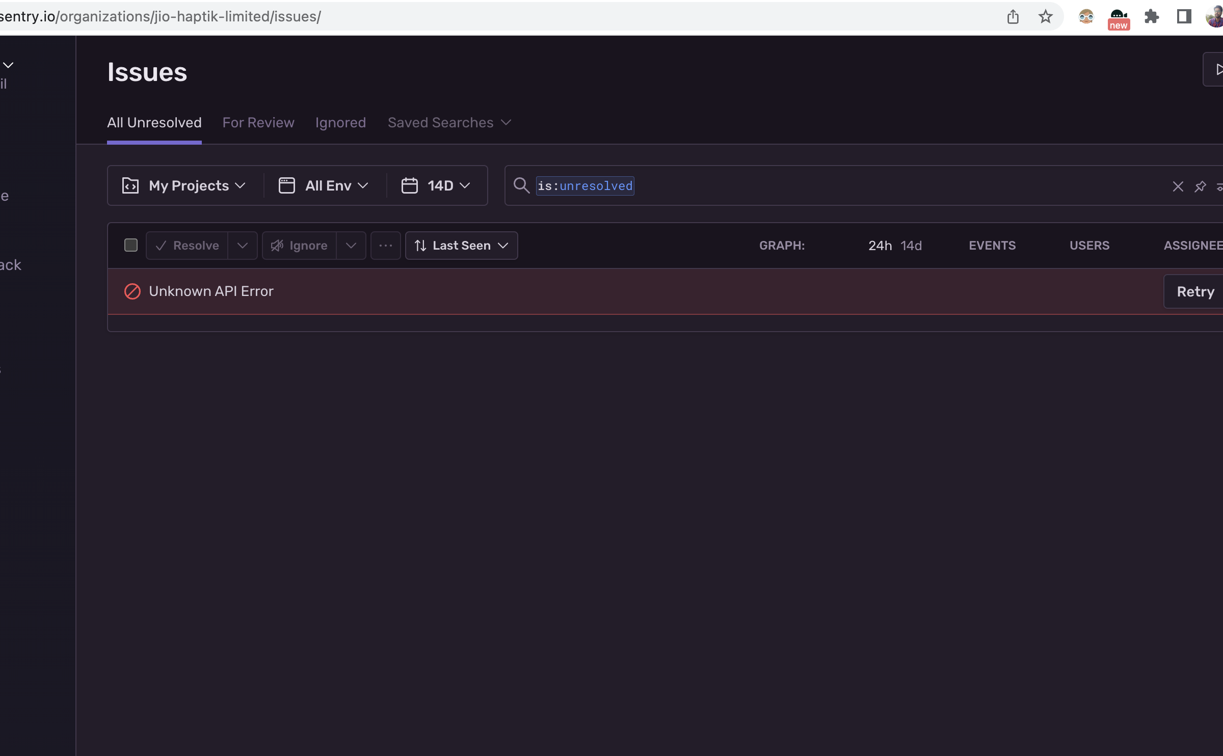Switch to the For Review tab
Viewport: 1223px width, 756px height.
tap(258, 123)
